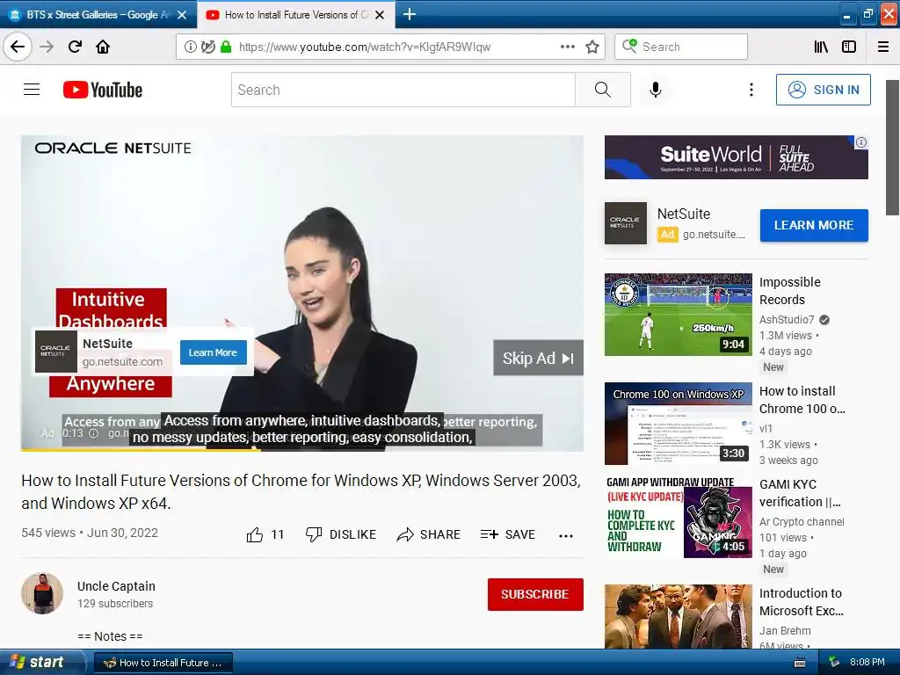Click the NetSuite logo in sidebar ad

(626, 223)
